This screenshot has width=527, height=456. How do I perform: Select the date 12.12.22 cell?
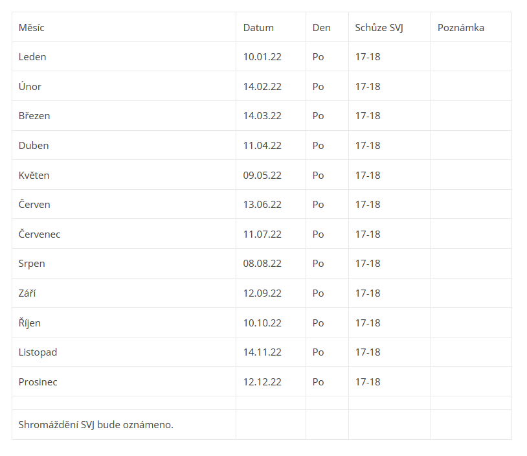pos(262,382)
